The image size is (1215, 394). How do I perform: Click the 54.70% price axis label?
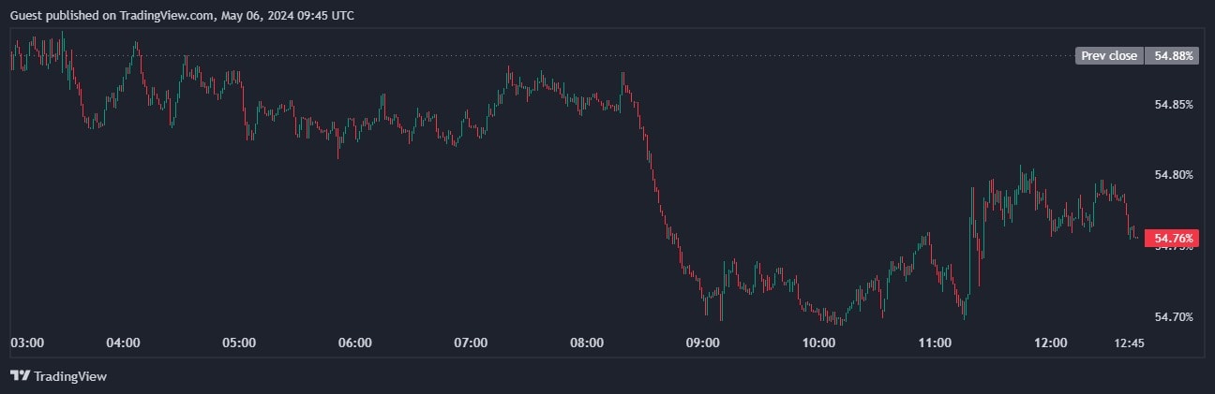tap(1174, 317)
